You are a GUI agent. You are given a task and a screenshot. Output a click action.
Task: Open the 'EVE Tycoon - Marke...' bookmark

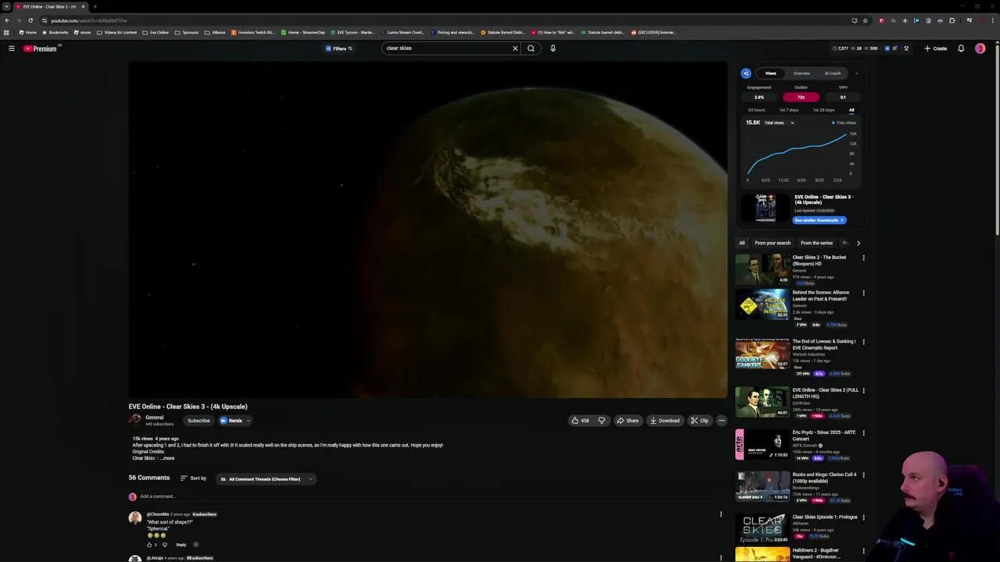[x=352, y=32]
